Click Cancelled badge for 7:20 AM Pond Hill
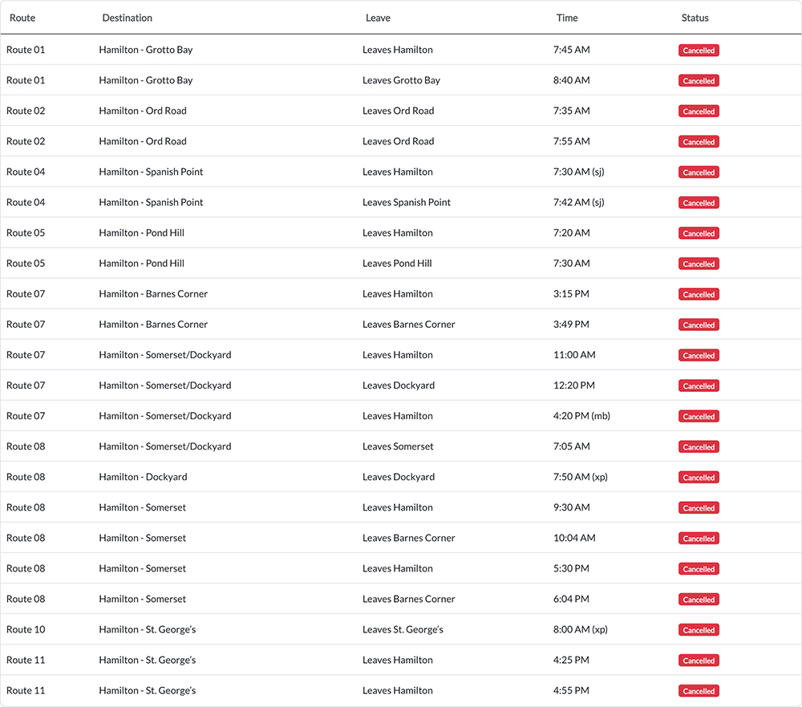 (699, 233)
